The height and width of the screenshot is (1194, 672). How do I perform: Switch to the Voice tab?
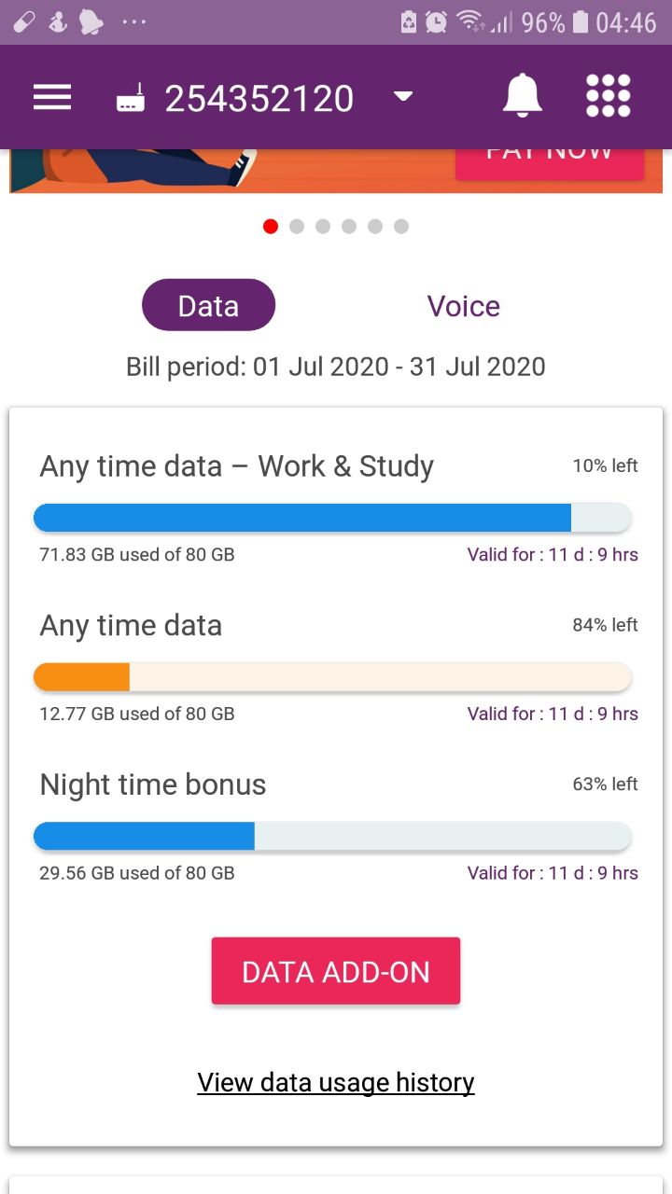[x=464, y=306]
